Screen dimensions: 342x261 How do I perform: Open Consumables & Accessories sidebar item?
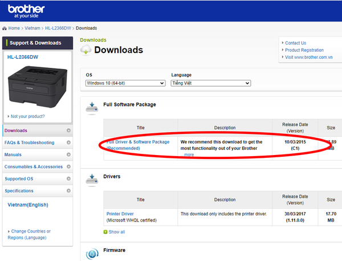click(38, 166)
